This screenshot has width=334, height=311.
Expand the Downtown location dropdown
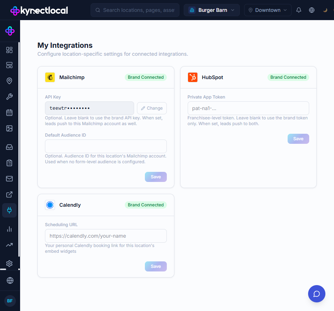click(x=268, y=10)
